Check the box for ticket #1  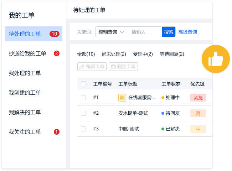83,98
